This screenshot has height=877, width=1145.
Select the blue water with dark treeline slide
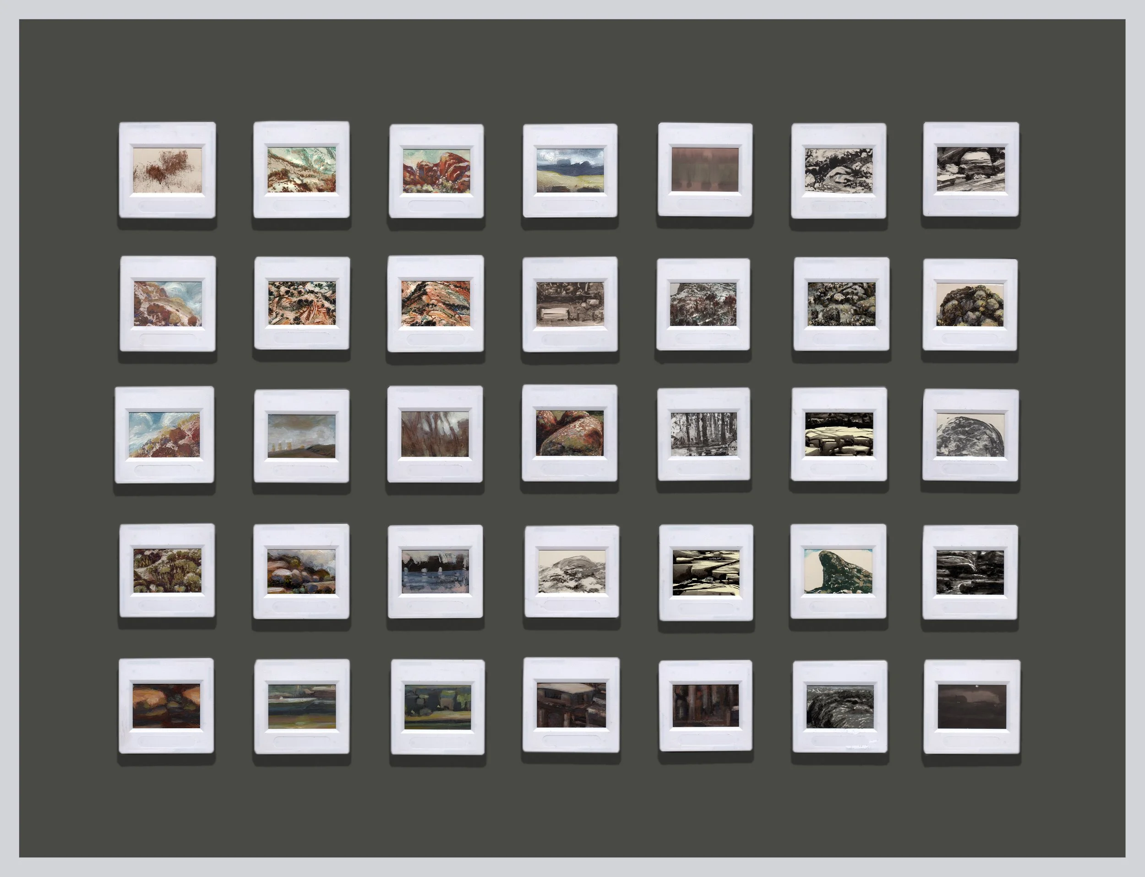pos(436,572)
